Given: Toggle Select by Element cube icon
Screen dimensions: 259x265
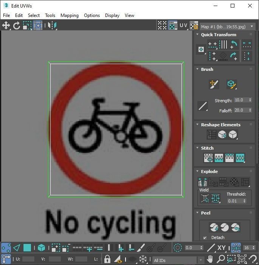Looking at the screenshot, I should [41, 248].
